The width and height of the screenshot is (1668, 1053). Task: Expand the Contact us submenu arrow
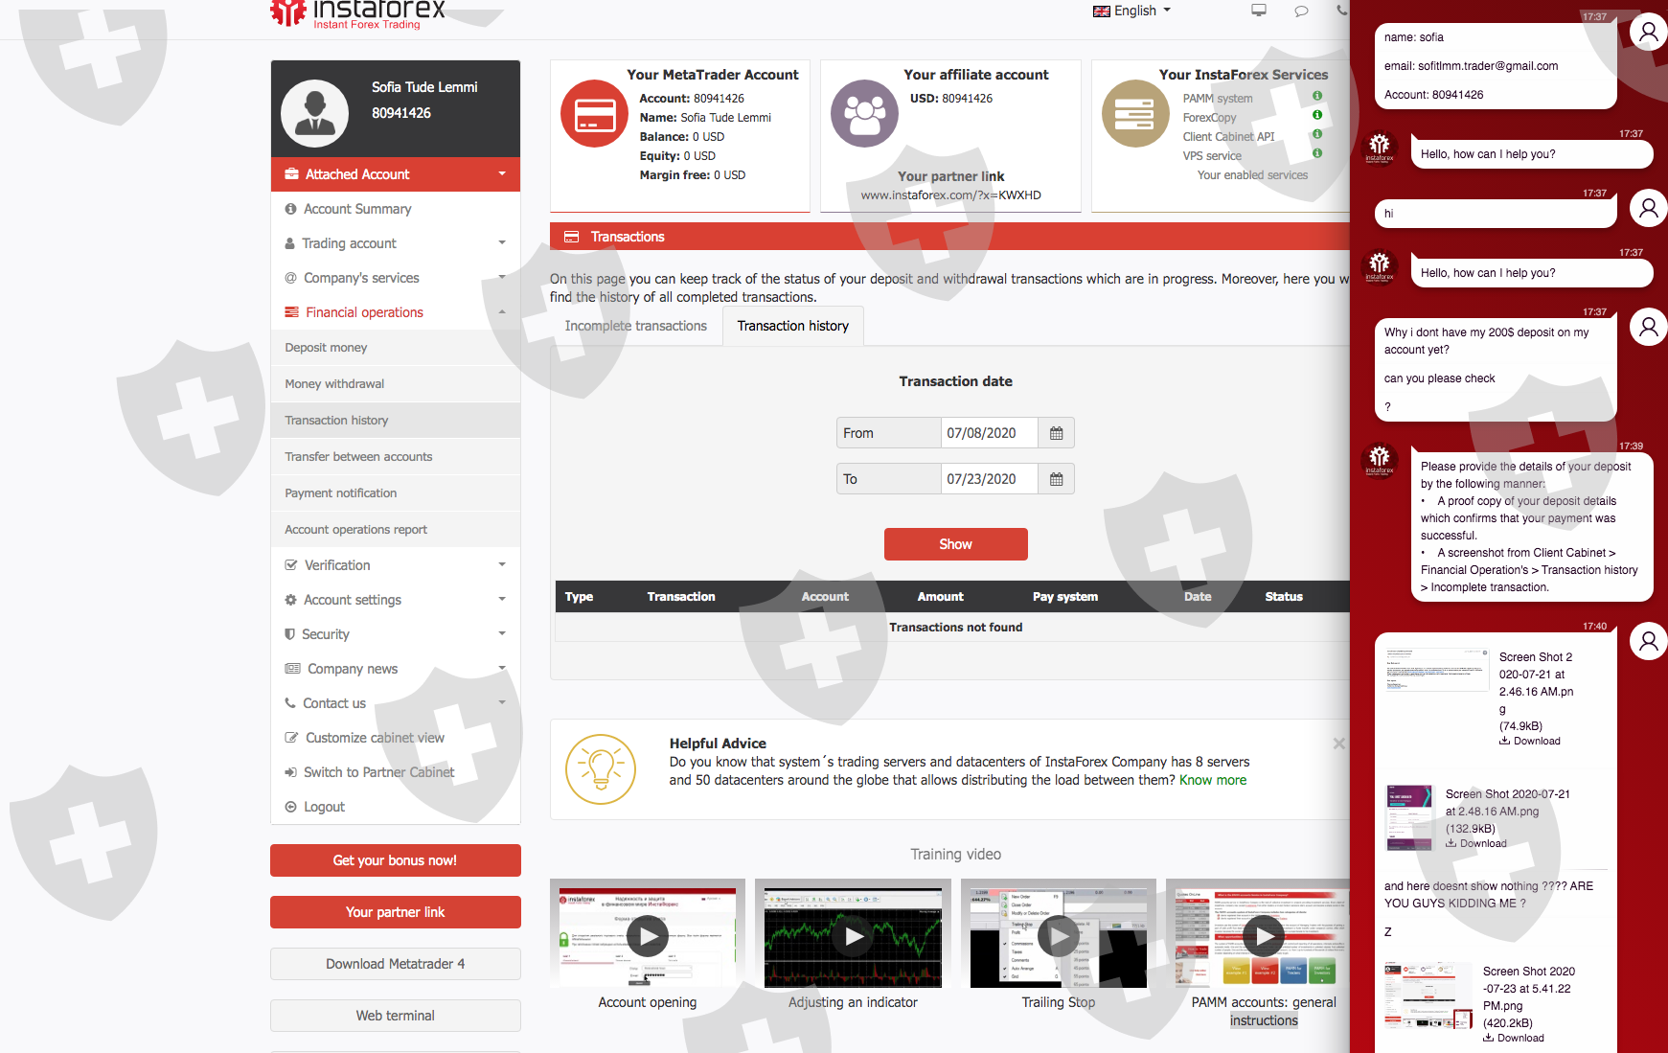(x=502, y=702)
